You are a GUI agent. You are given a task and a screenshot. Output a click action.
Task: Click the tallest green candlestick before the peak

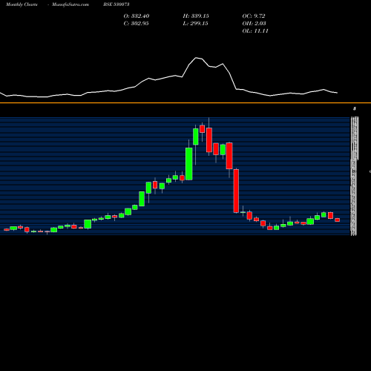(x=189, y=164)
